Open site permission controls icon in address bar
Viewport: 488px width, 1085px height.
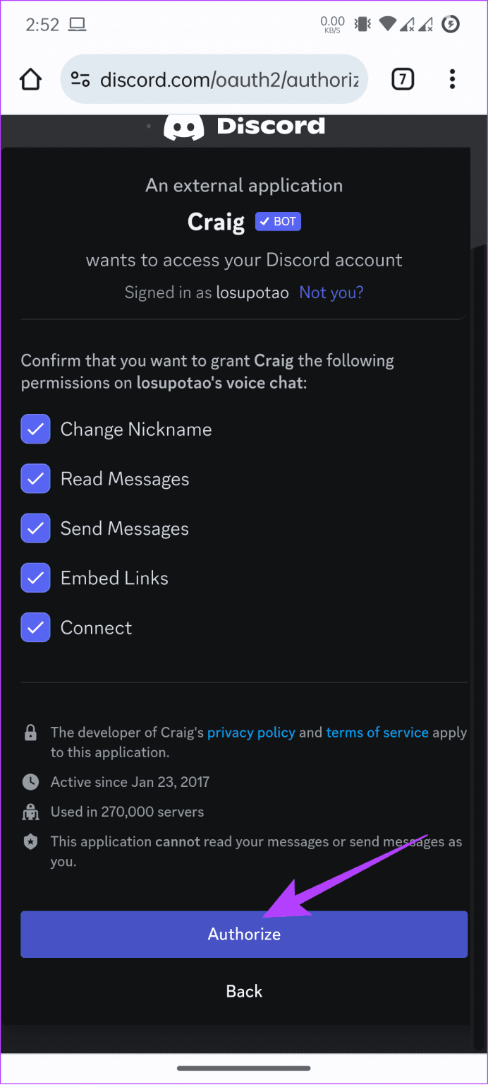click(80, 79)
